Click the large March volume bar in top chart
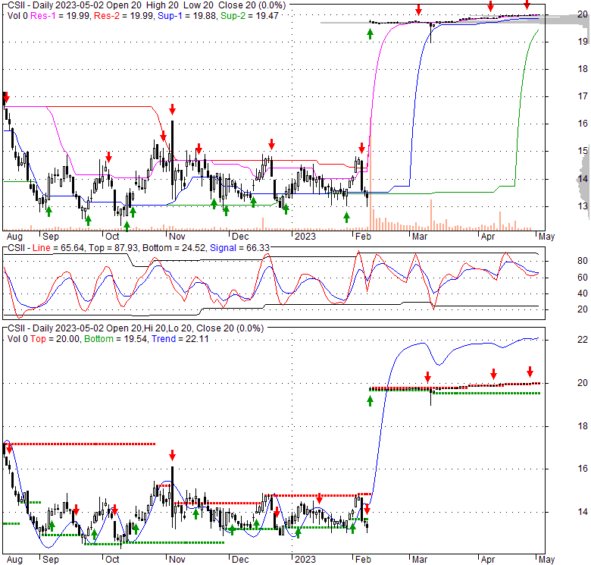The width and height of the screenshot is (591, 565). click(x=431, y=215)
